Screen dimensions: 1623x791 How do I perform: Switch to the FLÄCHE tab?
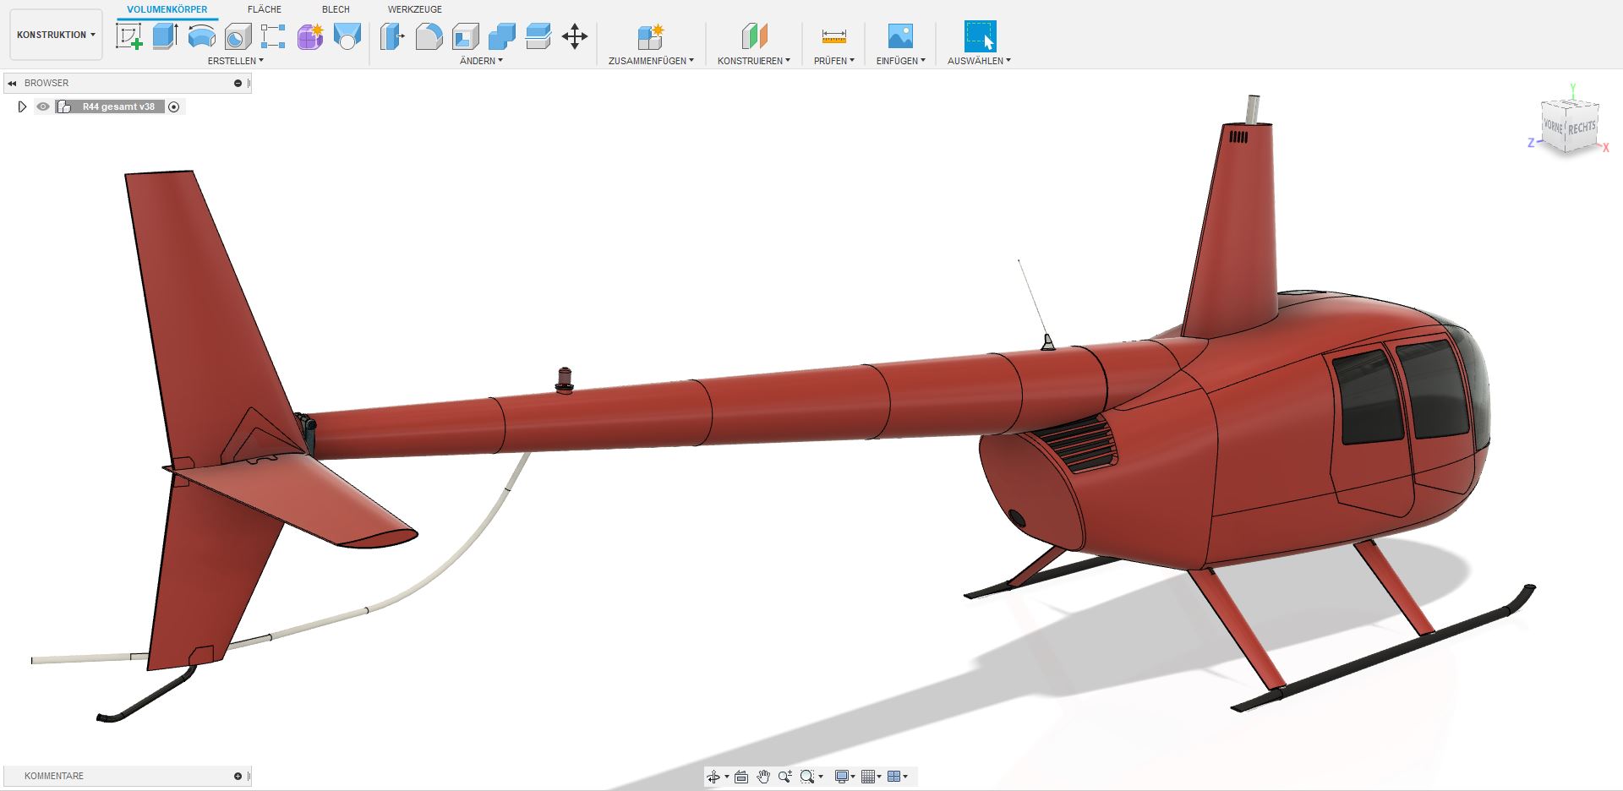(265, 9)
